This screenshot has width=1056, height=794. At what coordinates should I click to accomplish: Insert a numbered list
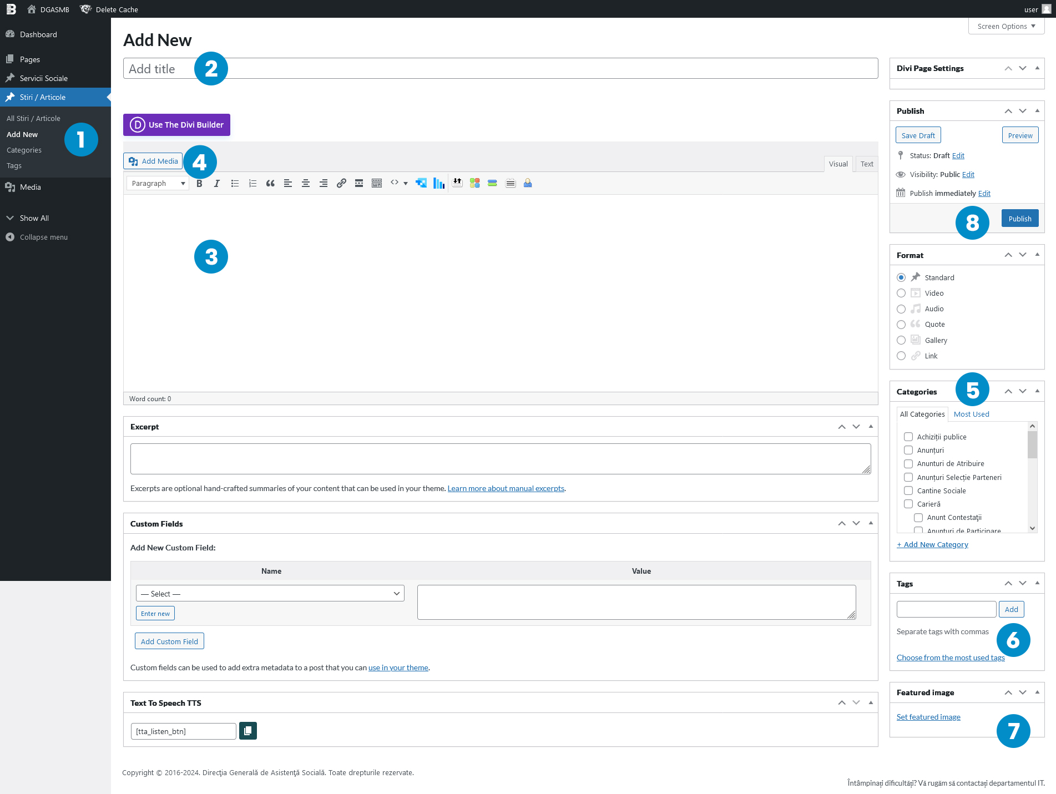252,183
